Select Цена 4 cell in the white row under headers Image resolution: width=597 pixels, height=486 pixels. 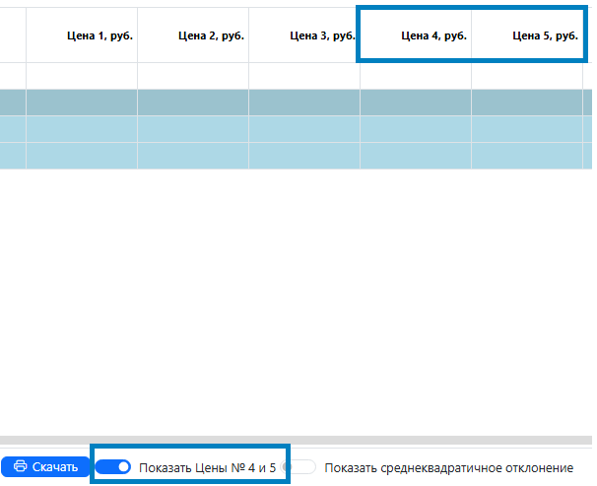416,76
